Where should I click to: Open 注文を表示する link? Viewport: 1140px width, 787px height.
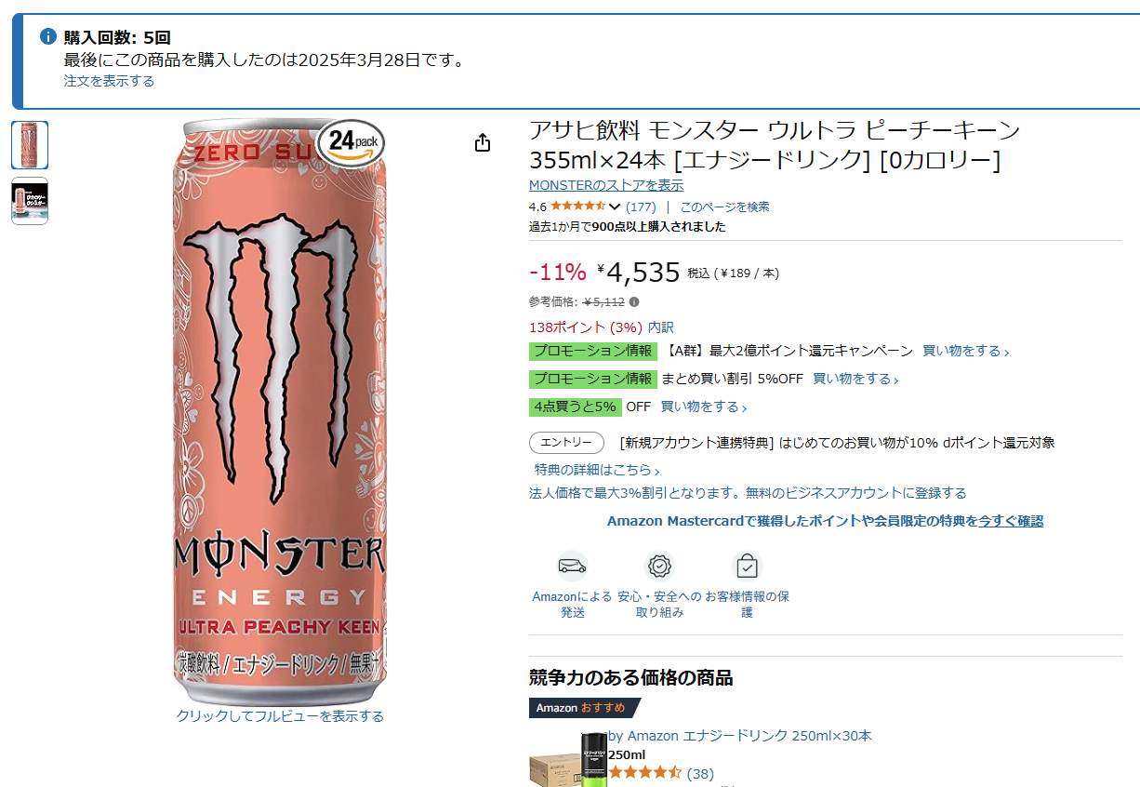point(109,81)
